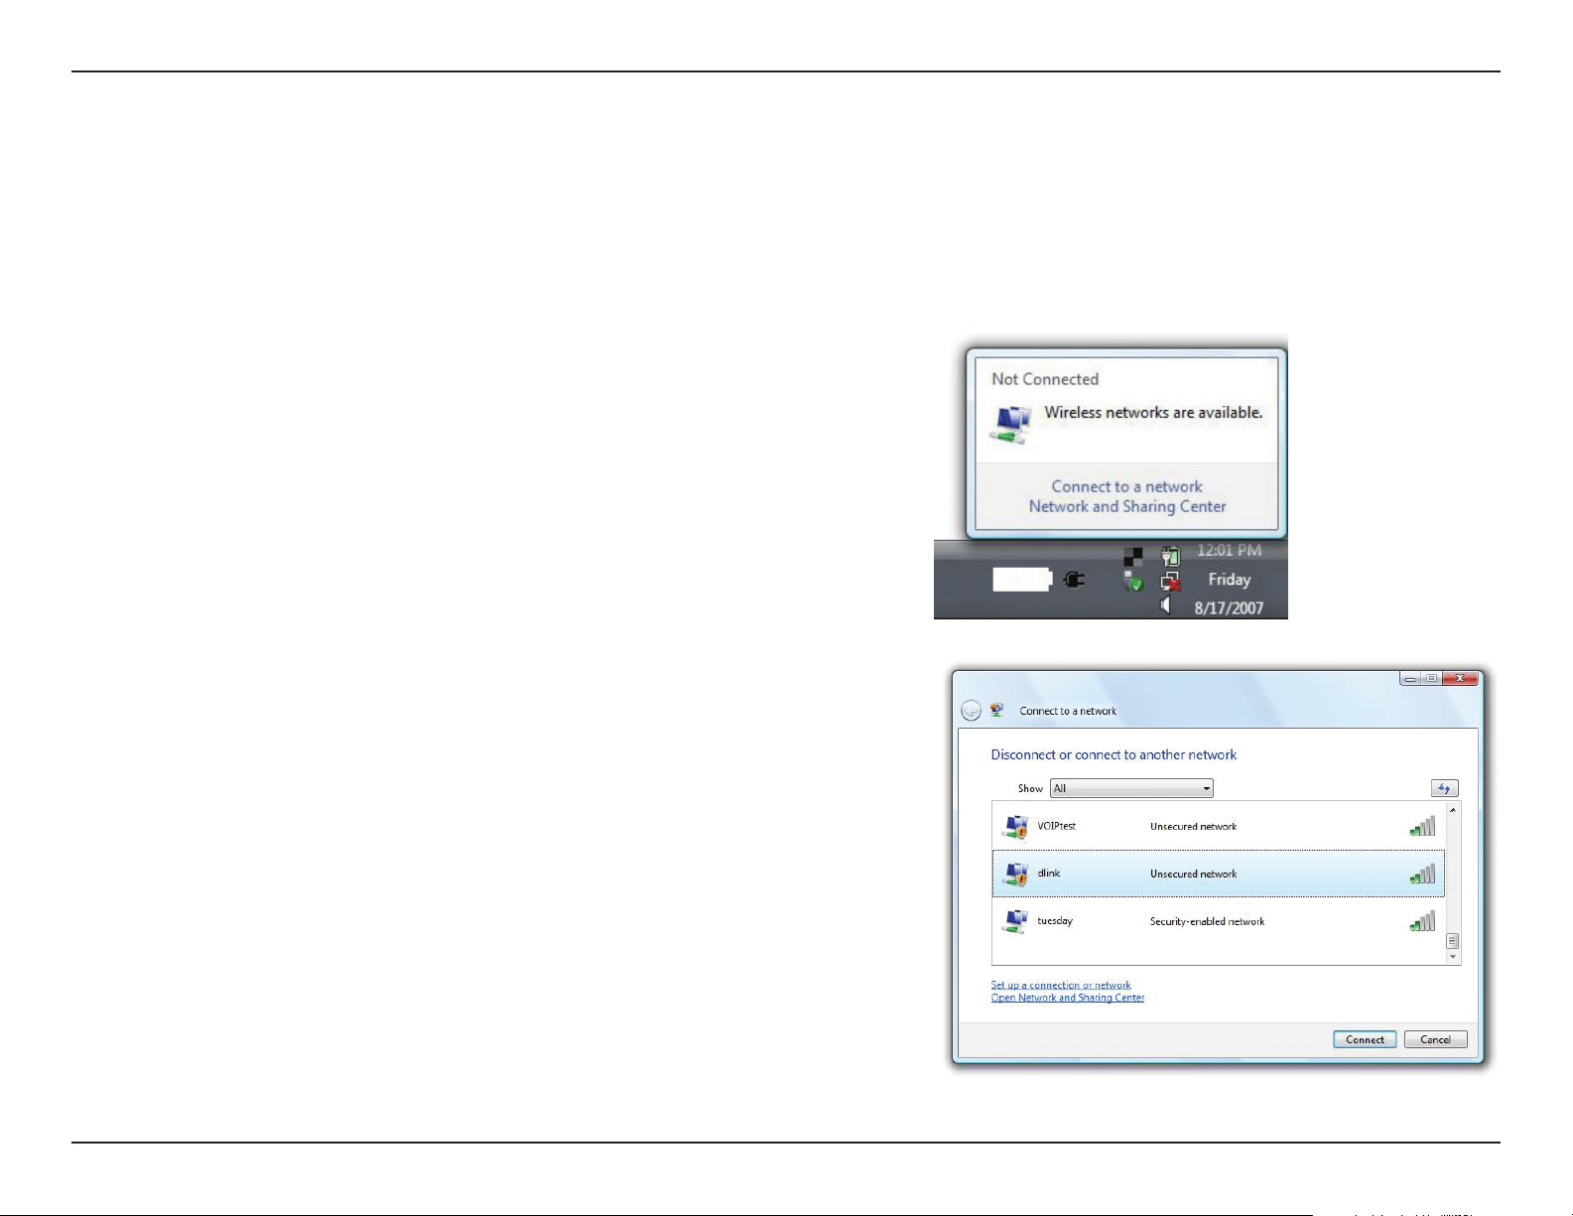Close the Connect to a network window
Screen dimensions: 1573x1216
pos(1460,679)
